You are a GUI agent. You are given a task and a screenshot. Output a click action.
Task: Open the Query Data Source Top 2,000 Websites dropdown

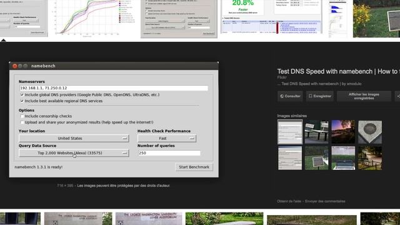[74, 153]
